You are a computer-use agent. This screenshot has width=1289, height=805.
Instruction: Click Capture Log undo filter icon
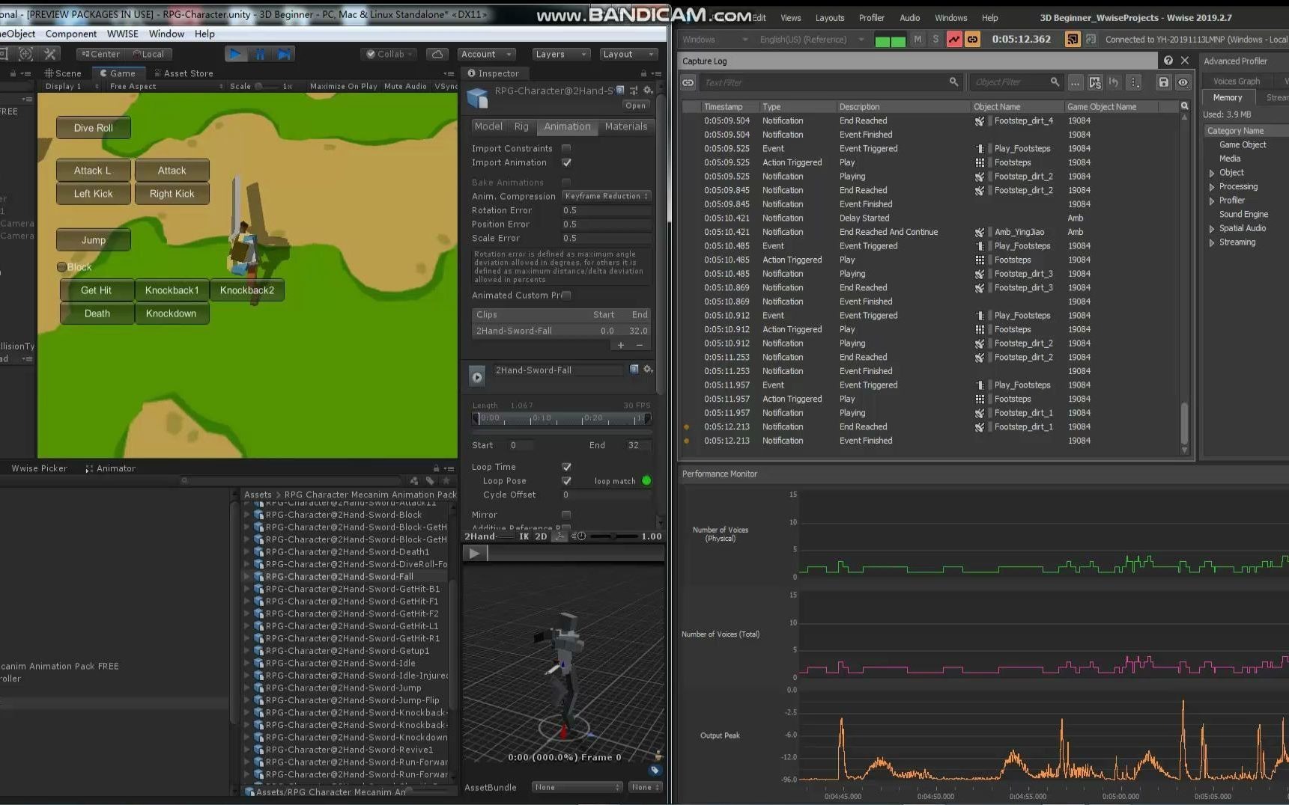1114,82
